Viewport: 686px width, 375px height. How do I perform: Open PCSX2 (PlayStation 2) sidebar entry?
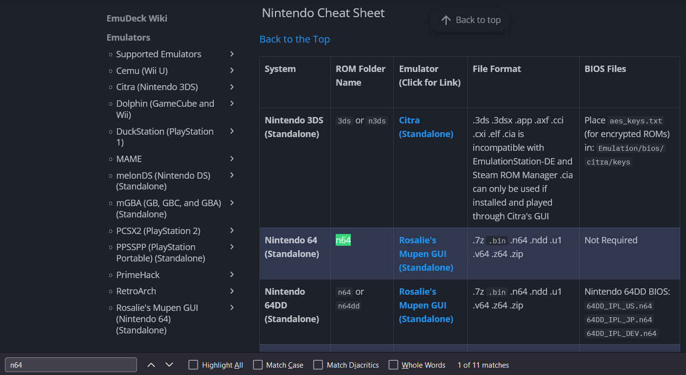[158, 231]
